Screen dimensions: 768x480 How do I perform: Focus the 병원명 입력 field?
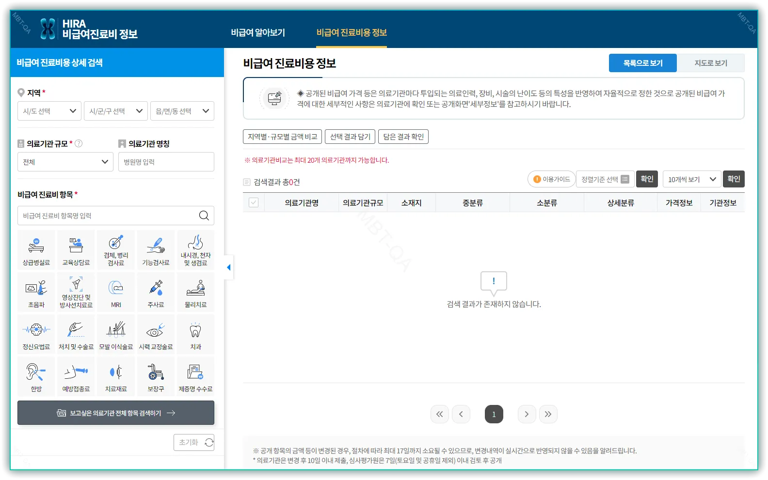pos(166,162)
